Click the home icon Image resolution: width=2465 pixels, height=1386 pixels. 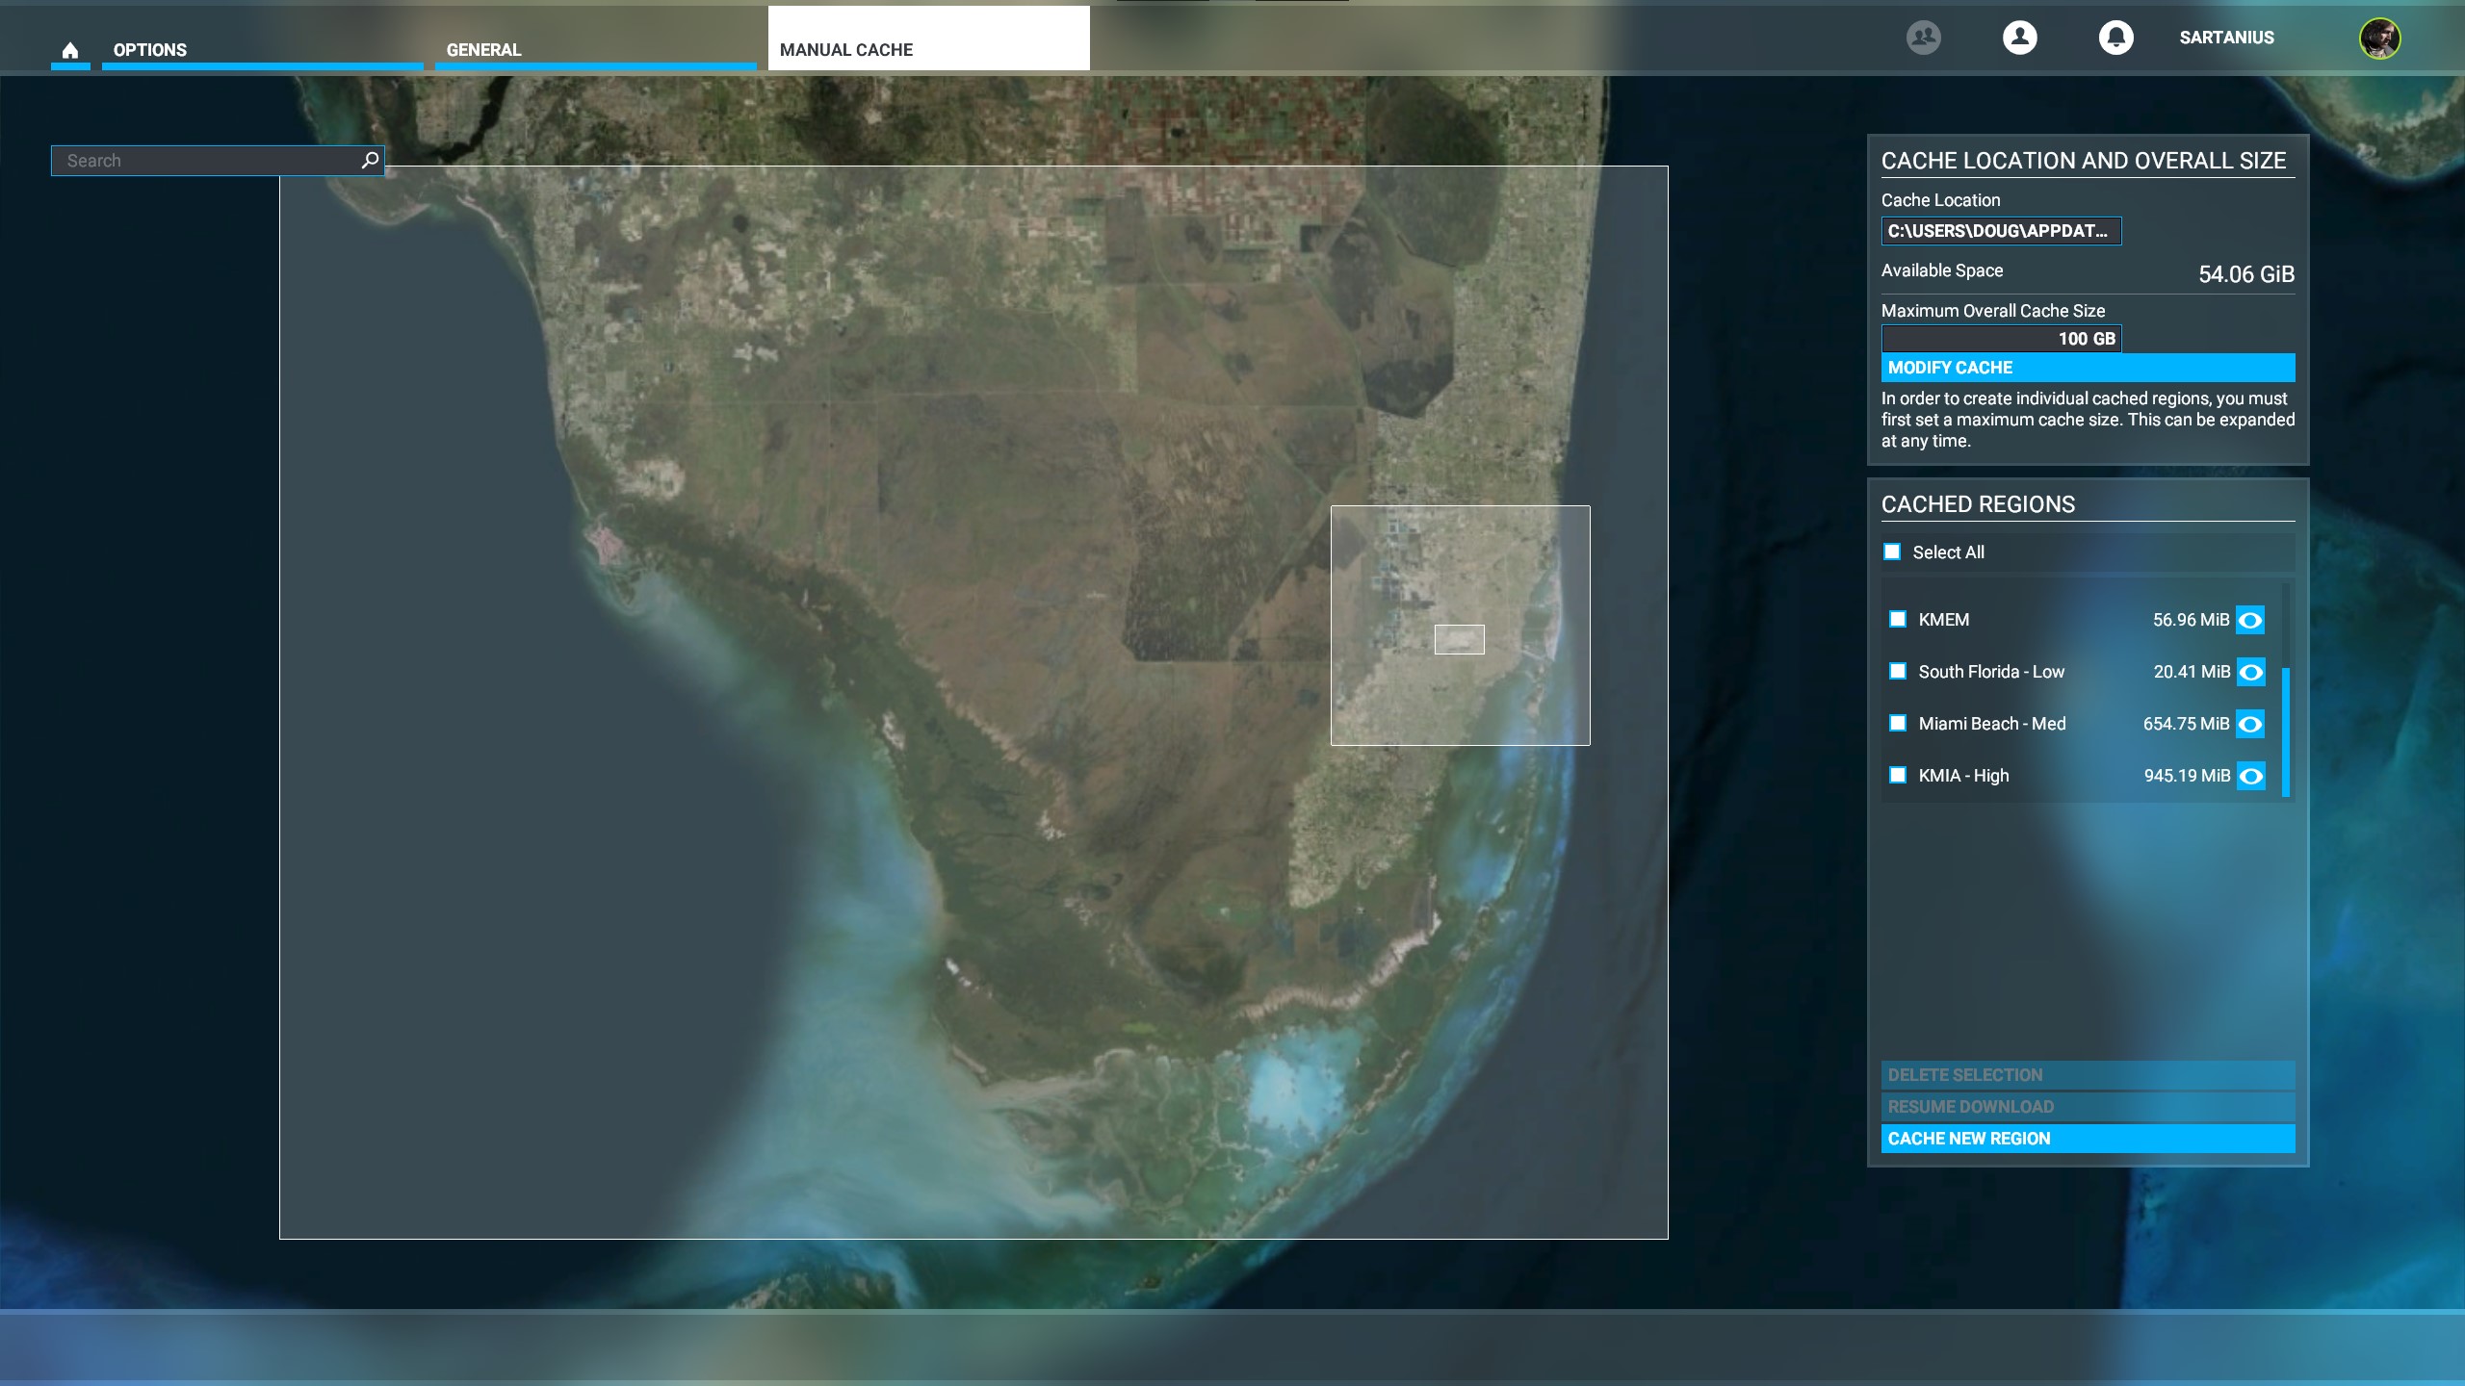(69, 50)
